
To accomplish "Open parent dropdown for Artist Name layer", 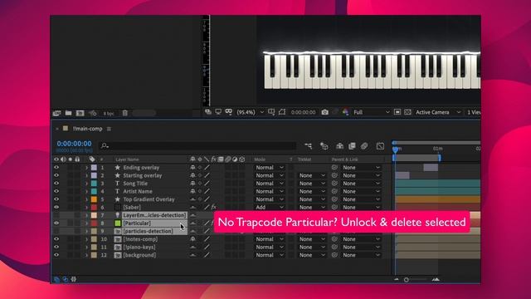I will [x=361, y=191].
